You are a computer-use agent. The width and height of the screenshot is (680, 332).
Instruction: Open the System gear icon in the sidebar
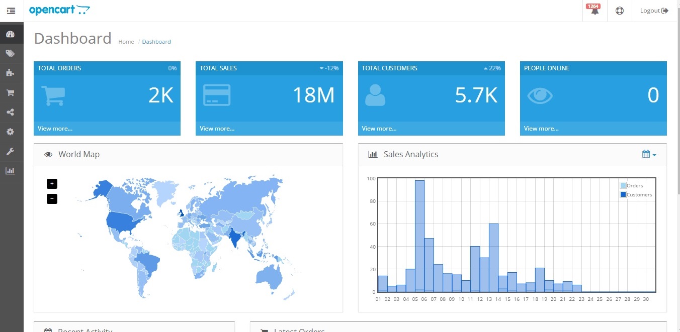pos(11,132)
